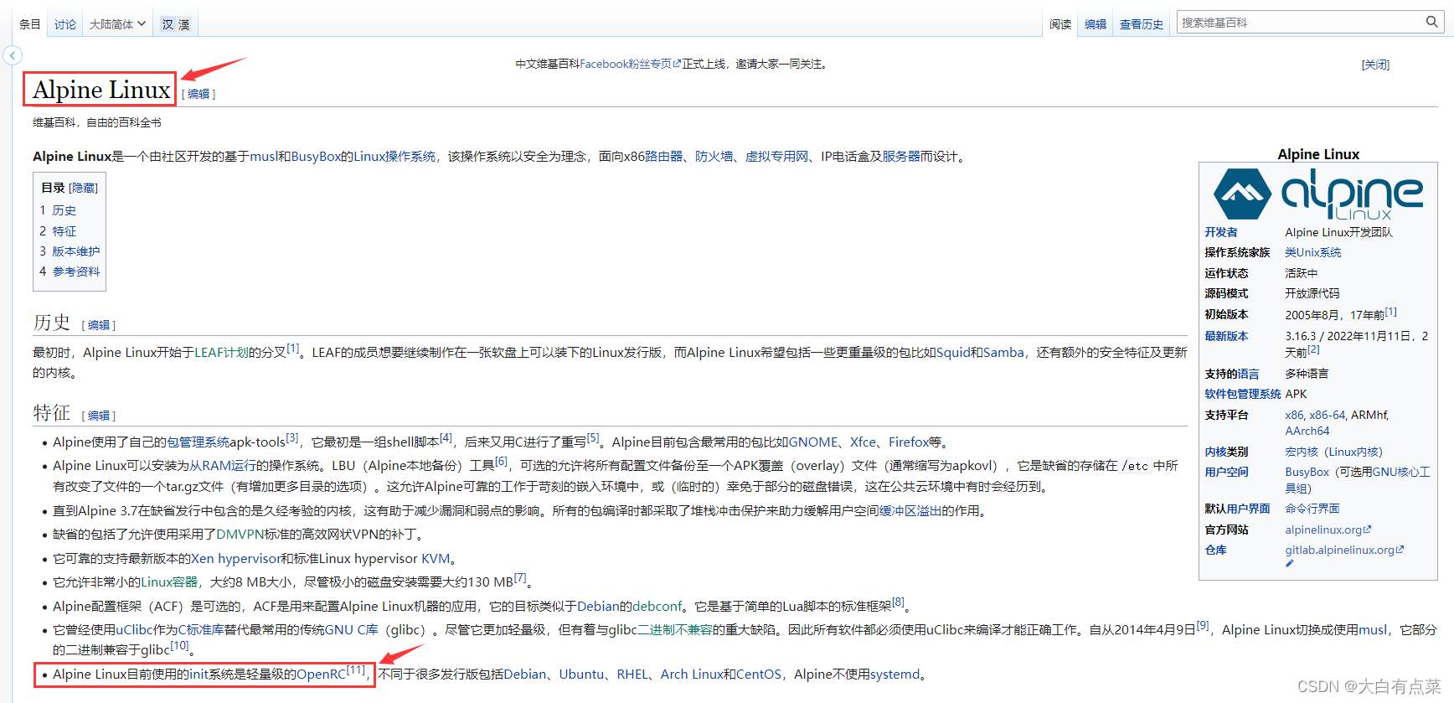Click the 编辑 link beside the page title
Image resolution: width=1454 pixels, height=703 pixels.
(199, 94)
